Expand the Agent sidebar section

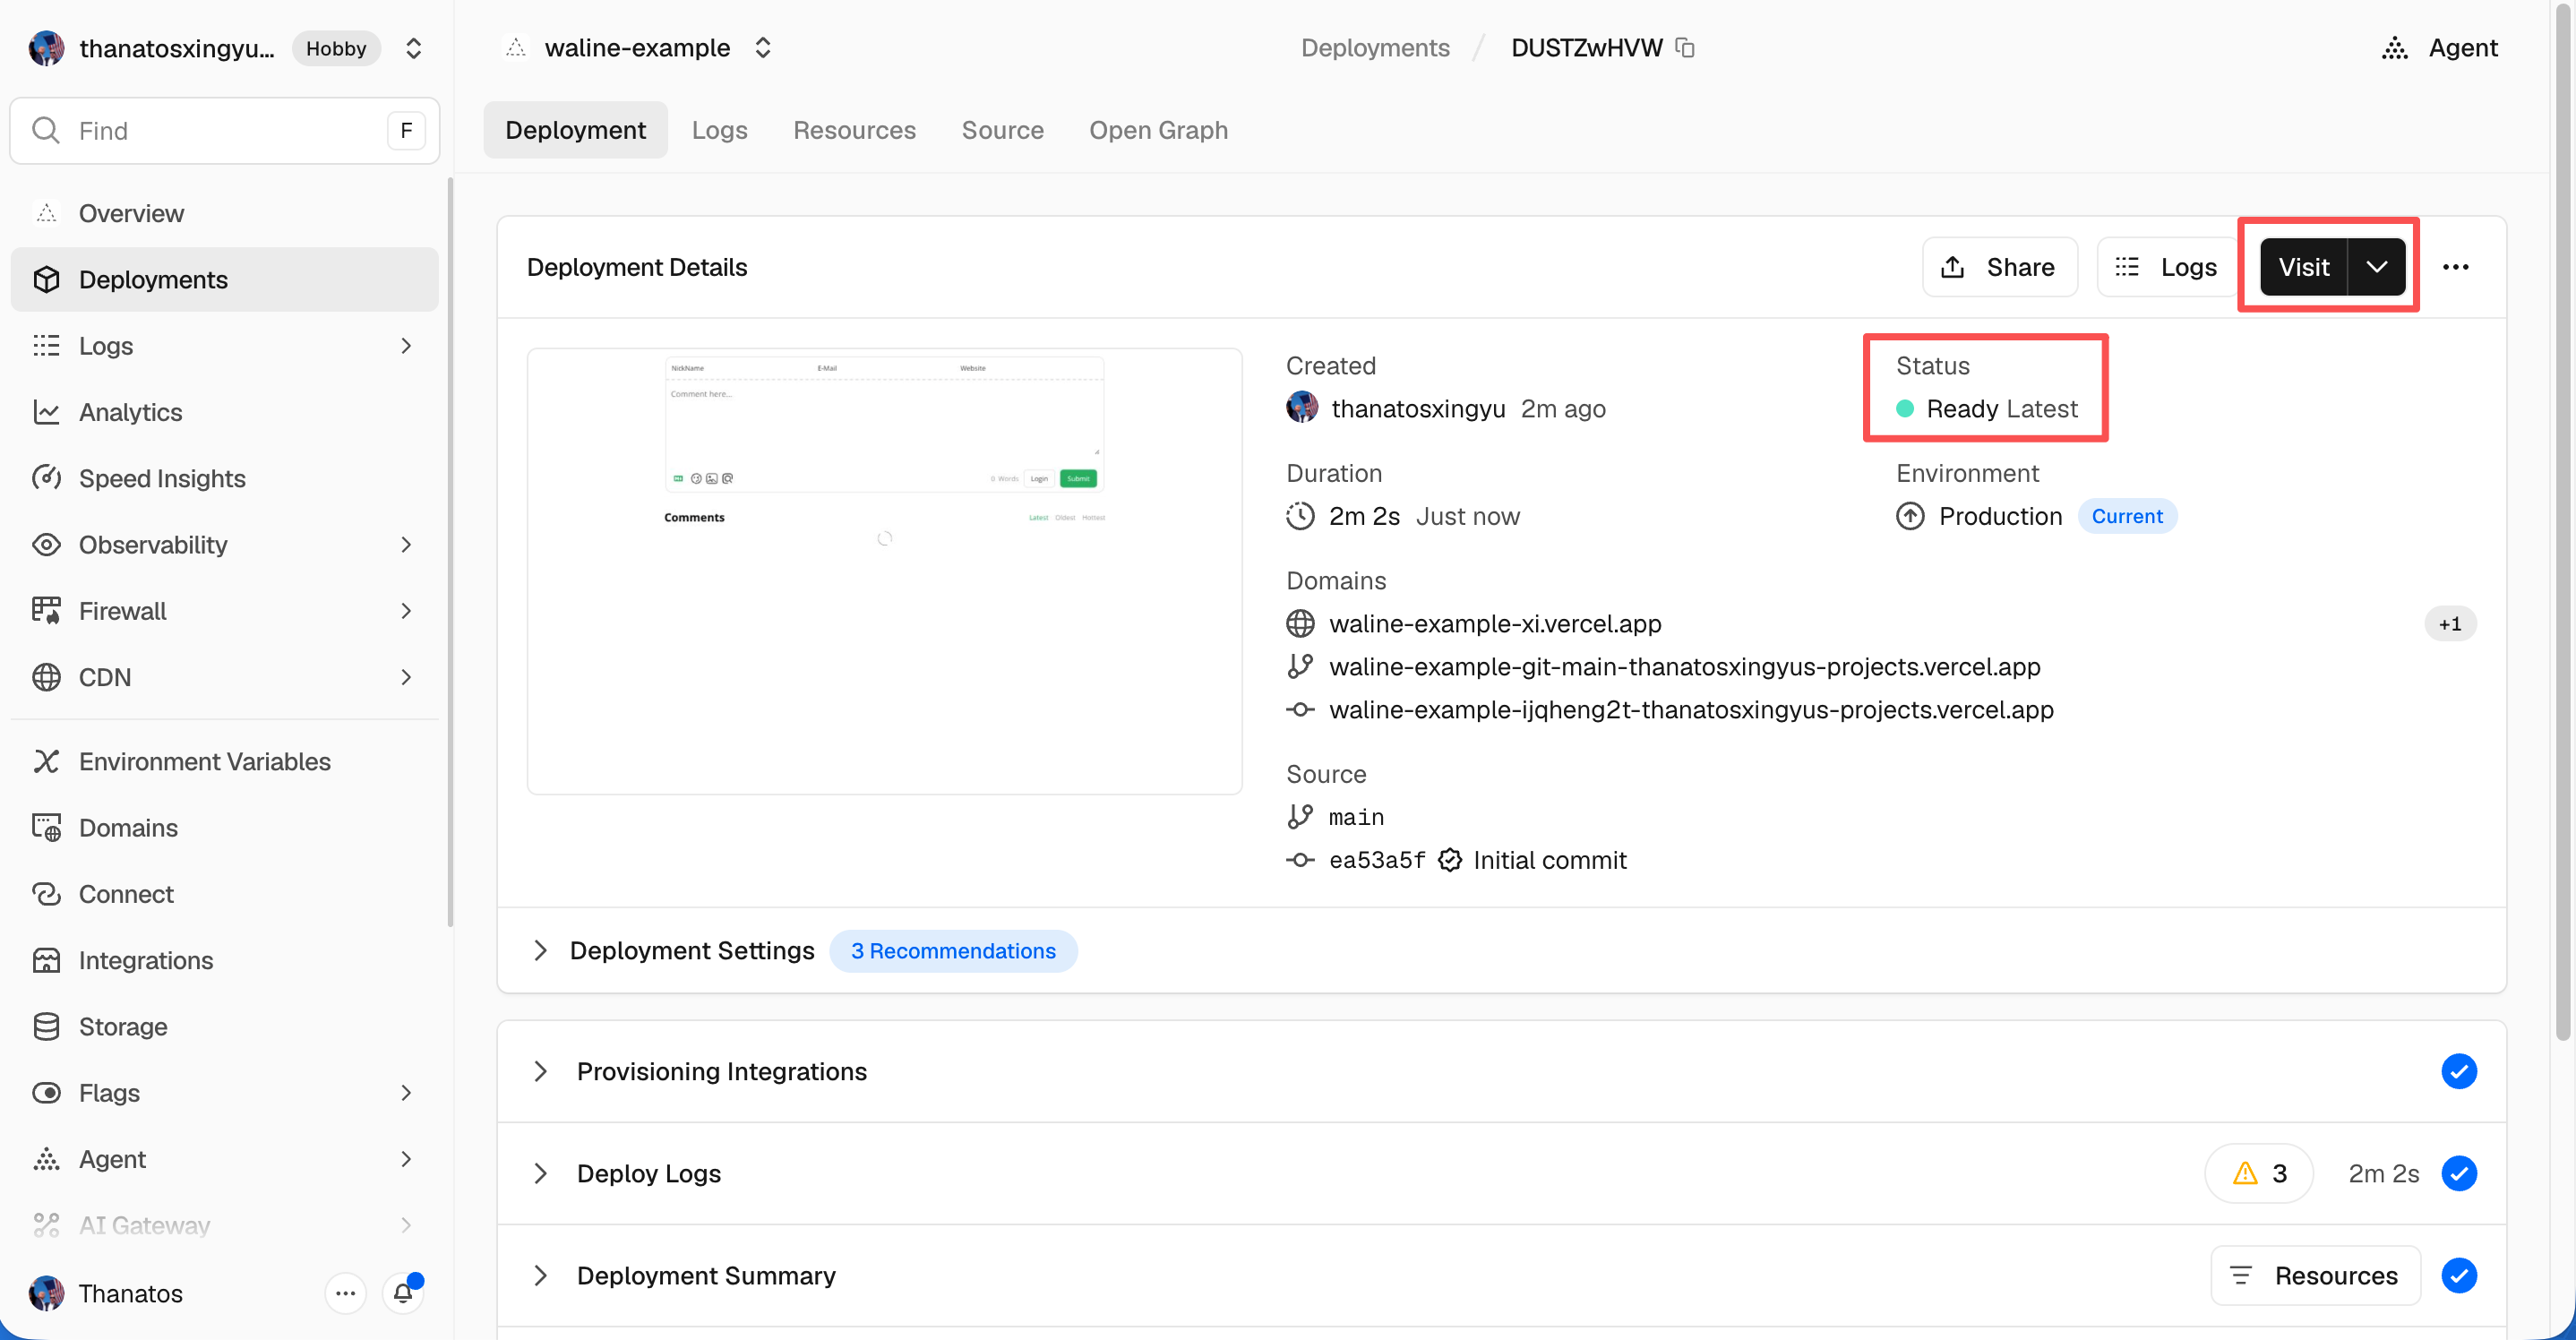coord(406,1159)
